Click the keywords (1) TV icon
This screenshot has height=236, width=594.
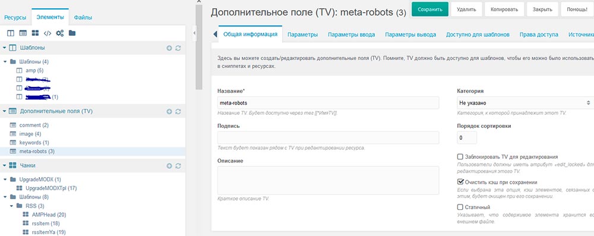pos(13,143)
